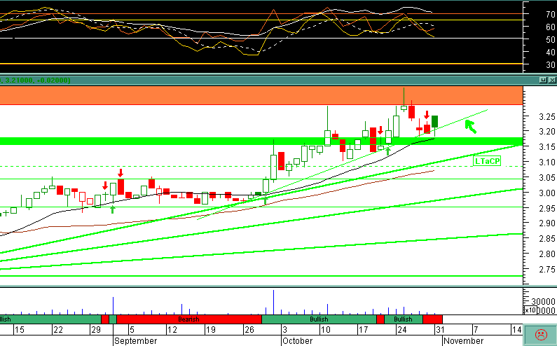Click the 30 level on indicator axis

click(x=551, y=65)
